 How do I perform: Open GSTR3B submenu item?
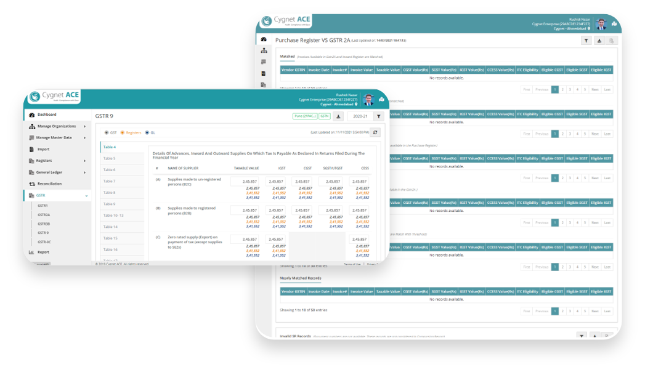[x=44, y=224]
